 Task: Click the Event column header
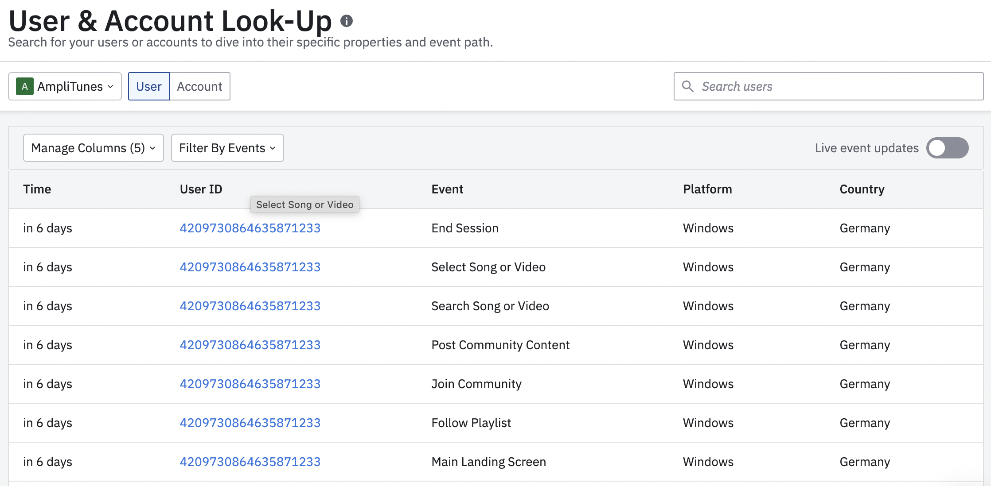point(447,189)
